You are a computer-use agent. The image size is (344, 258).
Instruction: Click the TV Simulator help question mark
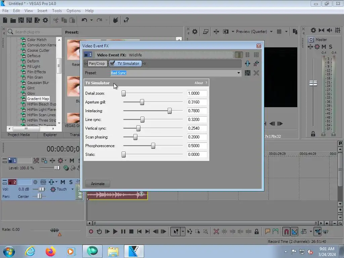tap(206, 83)
